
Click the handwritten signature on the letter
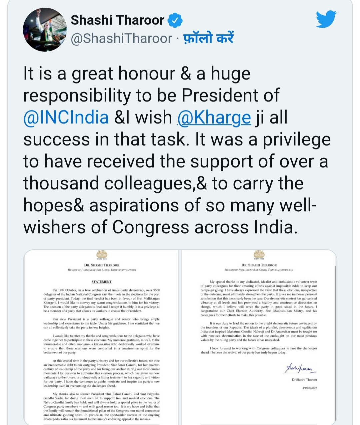coord(300,368)
